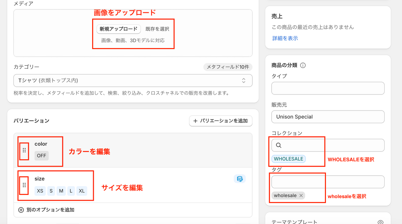Select the OFF color value chip
The height and width of the screenshot is (224, 402).
tap(42, 156)
